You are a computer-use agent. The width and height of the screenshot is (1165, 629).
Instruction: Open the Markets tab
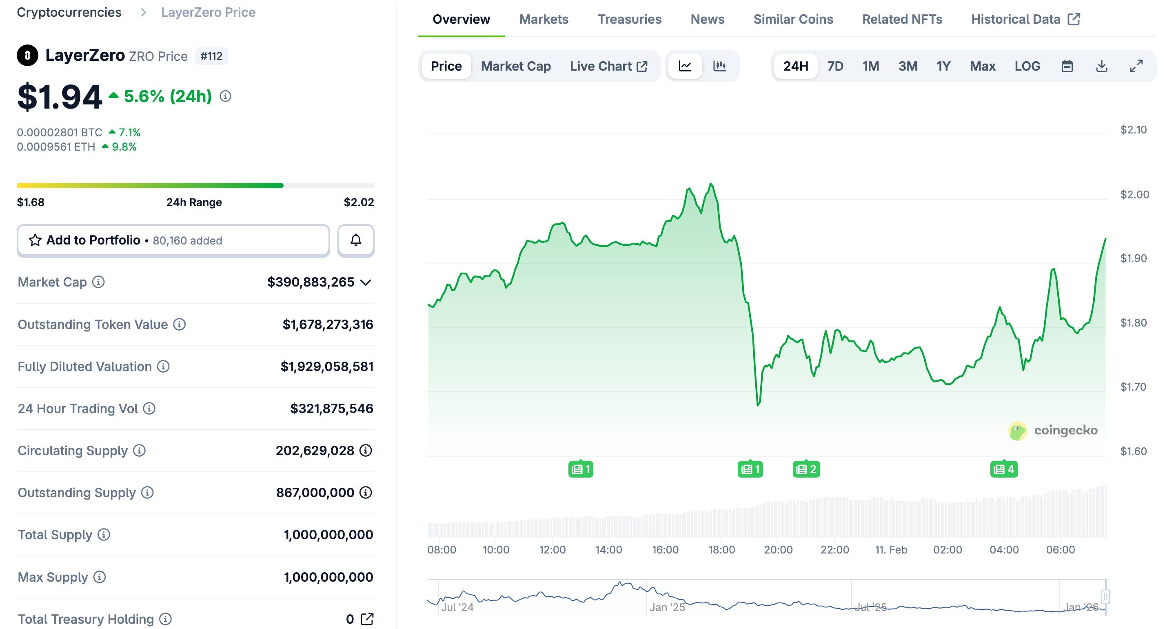pos(544,19)
